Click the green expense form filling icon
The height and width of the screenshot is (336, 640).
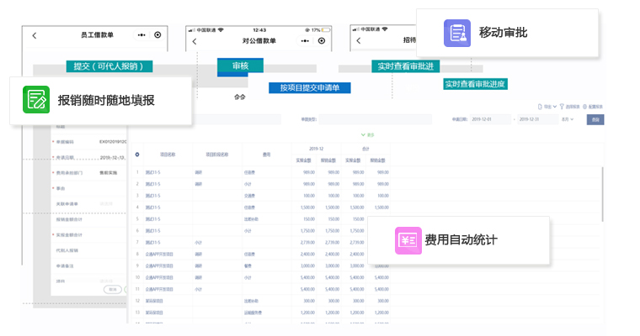tap(36, 100)
